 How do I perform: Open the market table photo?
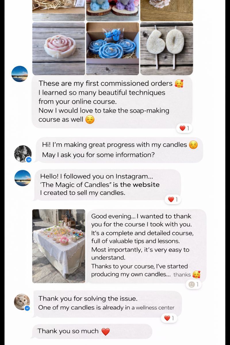click(x=59, y=246)
